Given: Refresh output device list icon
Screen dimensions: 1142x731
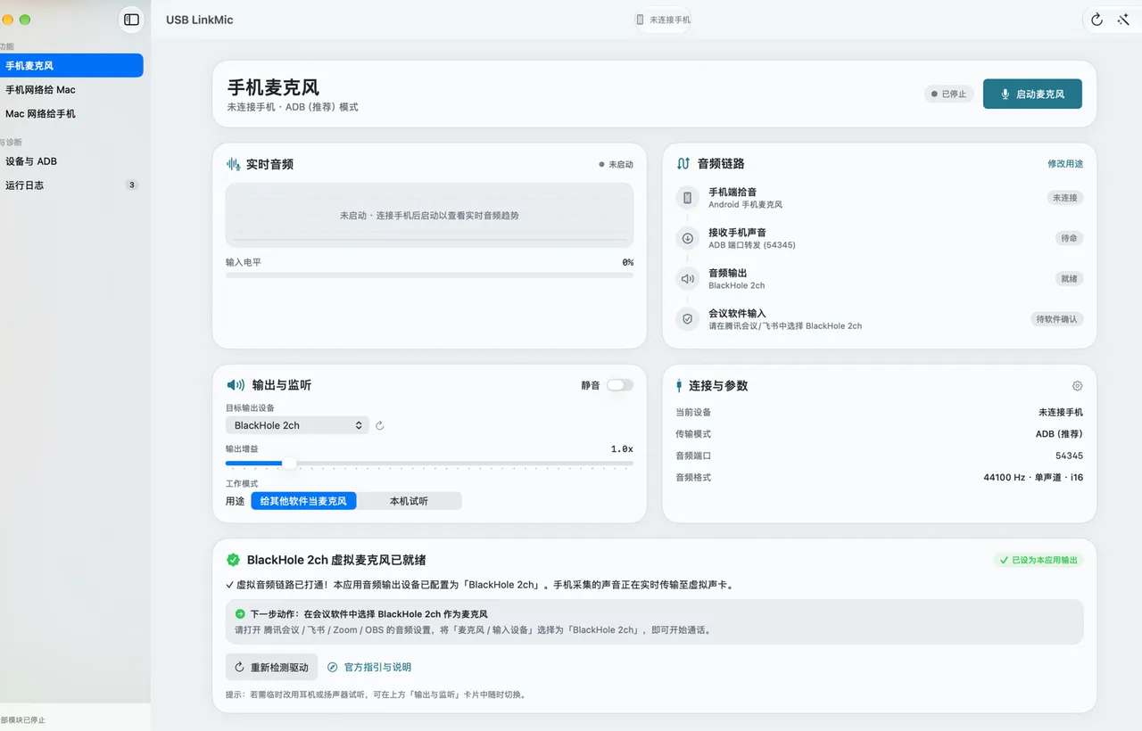Looking at the screenshot, I should 379,426.
